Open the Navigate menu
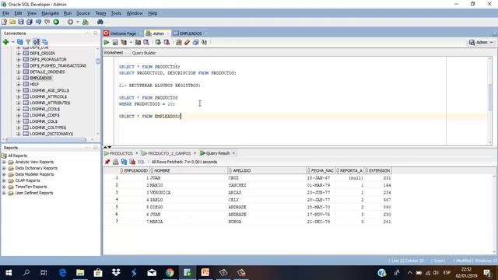The image size is (498, 280). pyautogui.click(x=50, y=13)
